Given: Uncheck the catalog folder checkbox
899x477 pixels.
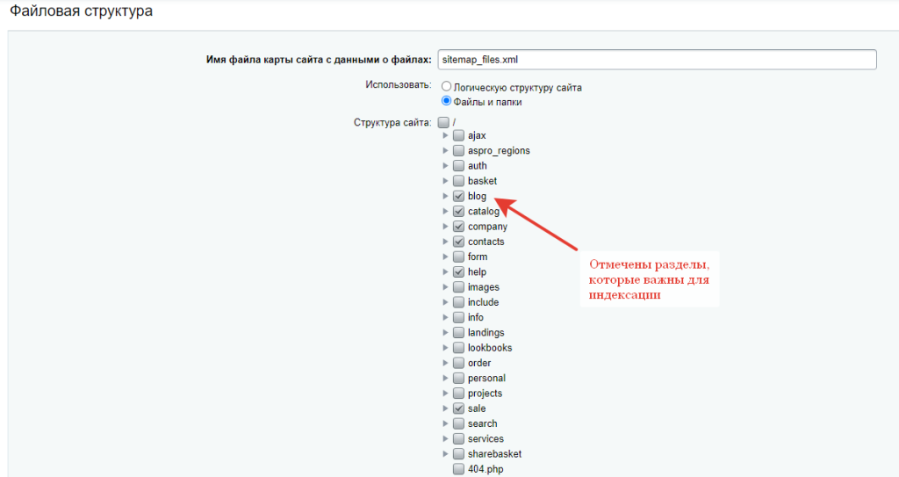Looking at the screenshot, I should 458,212.
